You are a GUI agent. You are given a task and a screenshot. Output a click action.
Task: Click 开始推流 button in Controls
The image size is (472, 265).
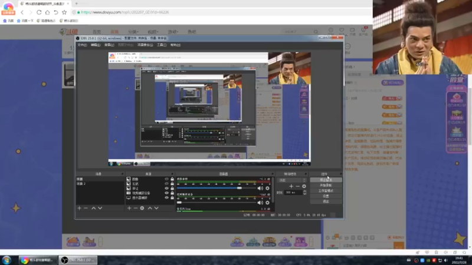326,180
